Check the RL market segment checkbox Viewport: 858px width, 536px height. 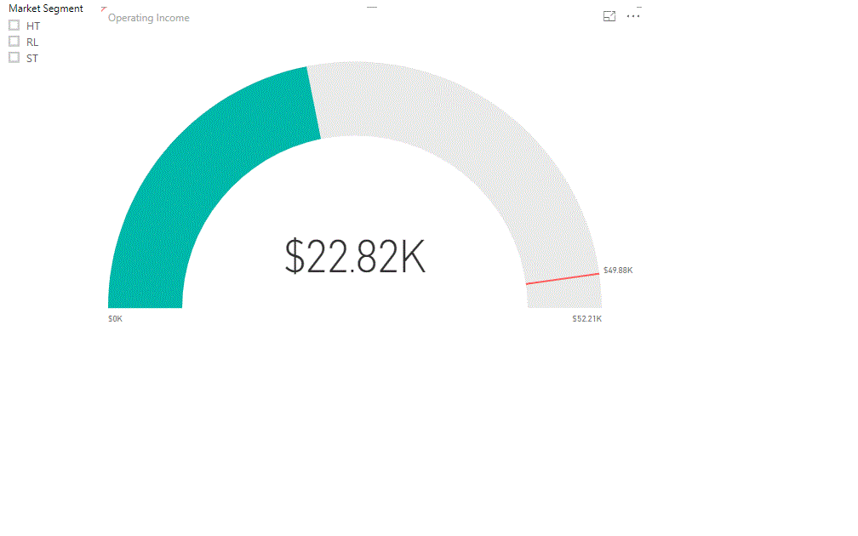pos(14,42)
